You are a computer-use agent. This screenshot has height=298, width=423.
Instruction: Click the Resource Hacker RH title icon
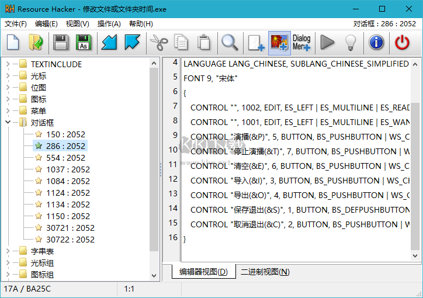point(10,9)
